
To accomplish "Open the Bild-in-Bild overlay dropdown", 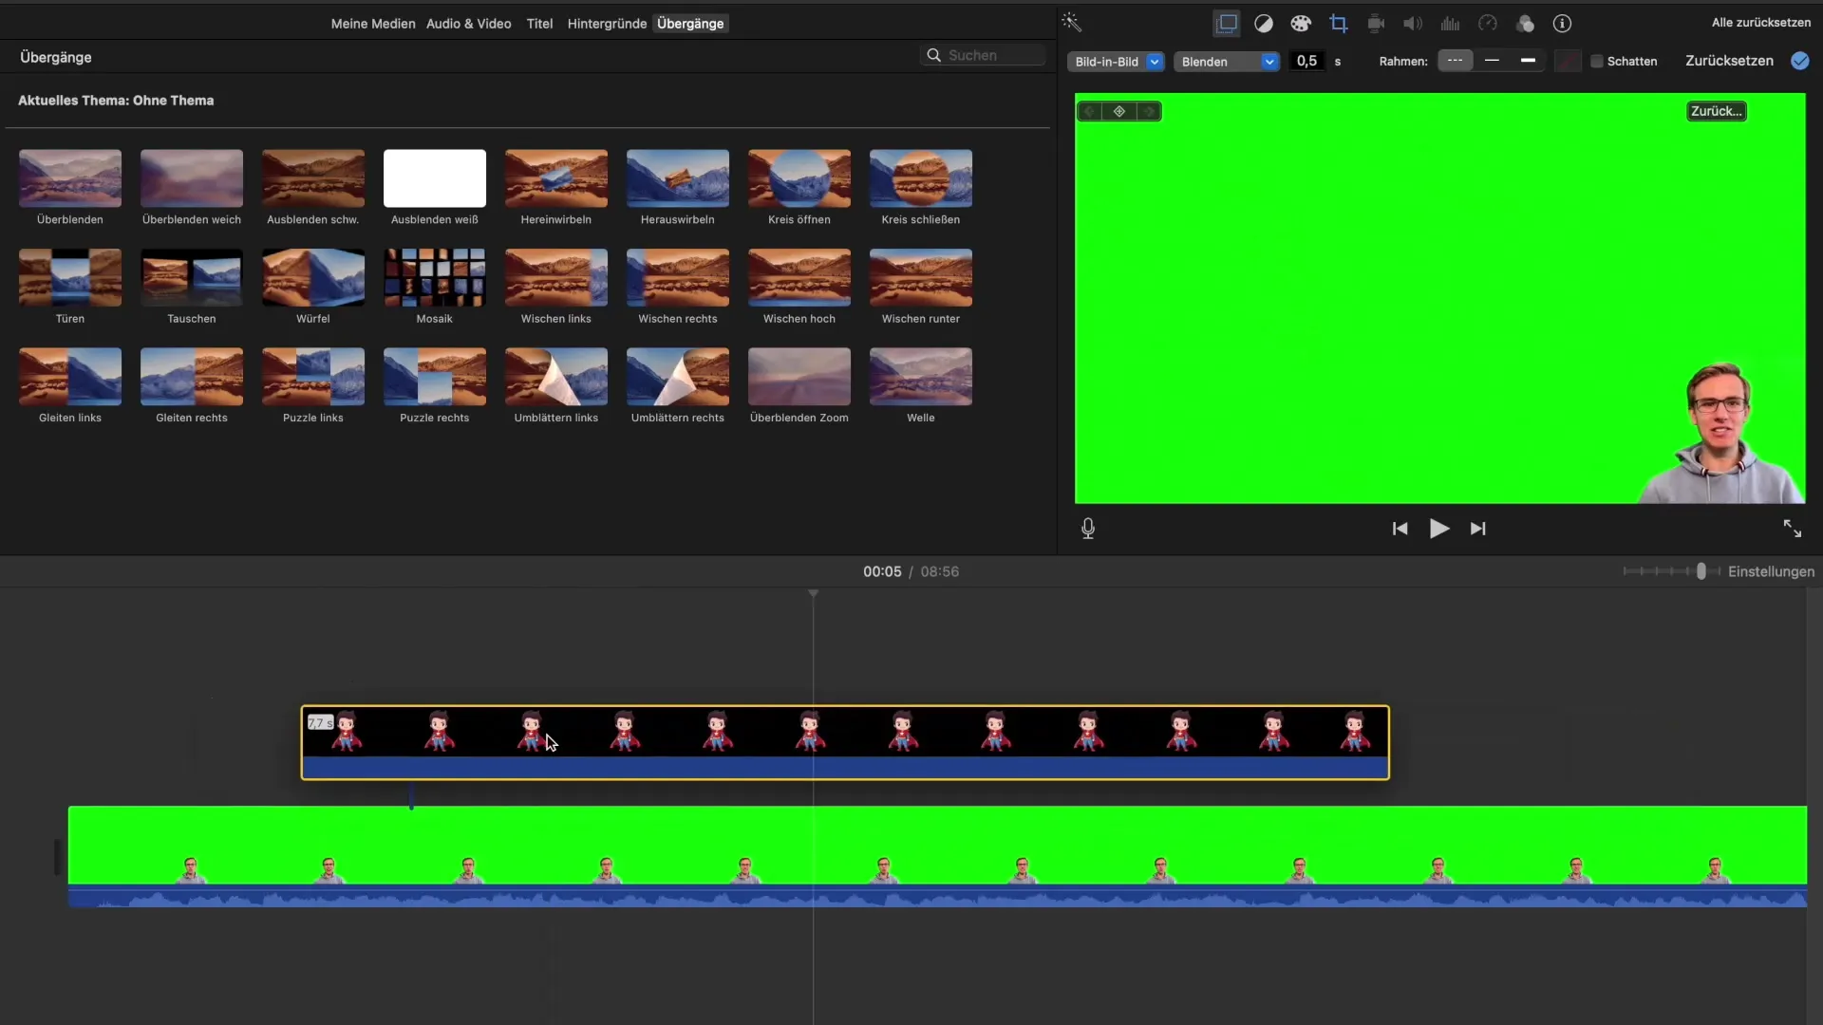I will point(1116,62).
